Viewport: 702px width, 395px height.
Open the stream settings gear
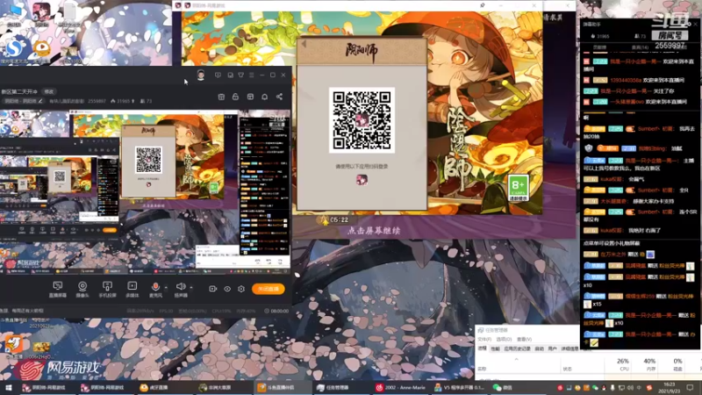pyautogui.click(x=241, y=289)
